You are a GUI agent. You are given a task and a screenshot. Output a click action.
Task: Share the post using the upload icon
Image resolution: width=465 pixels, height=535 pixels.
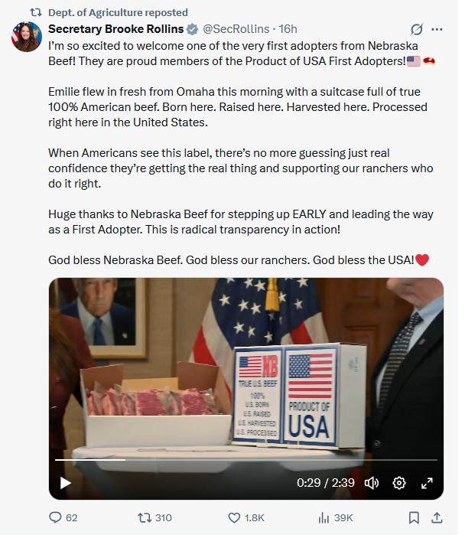pos(437,517)
